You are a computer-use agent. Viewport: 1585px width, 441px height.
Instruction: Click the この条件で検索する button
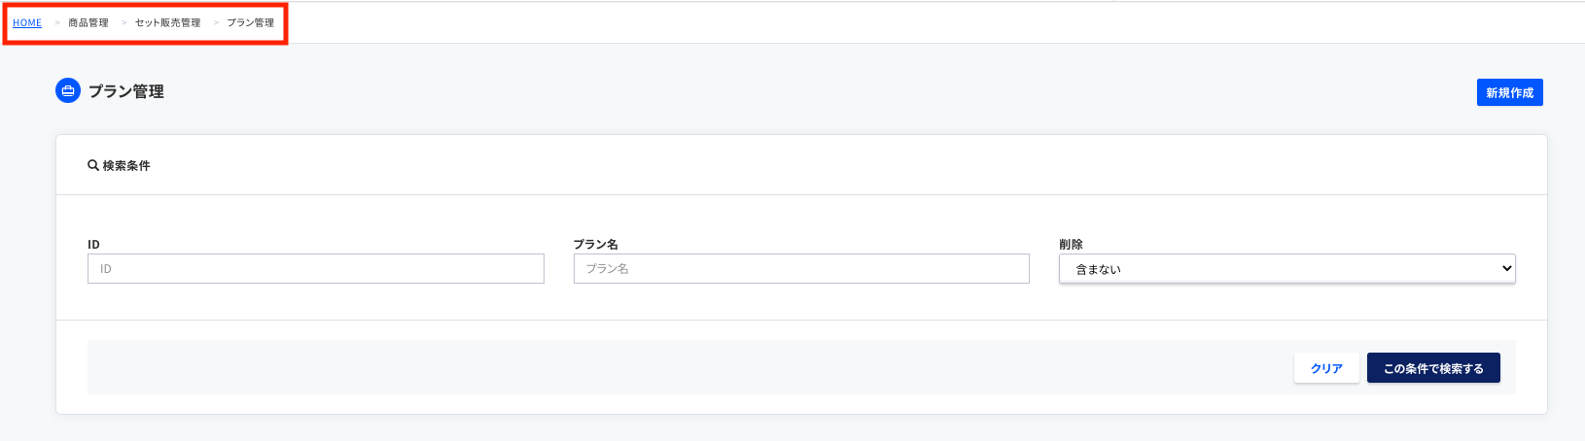(x=1432, y=368)
